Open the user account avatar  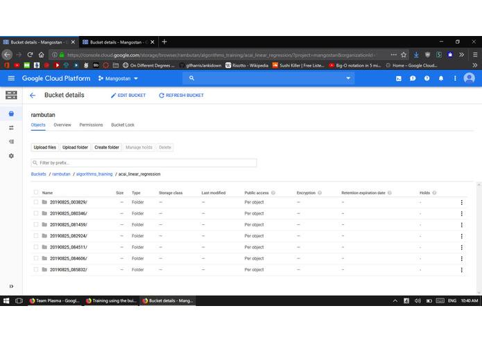[x=469, y=78]
